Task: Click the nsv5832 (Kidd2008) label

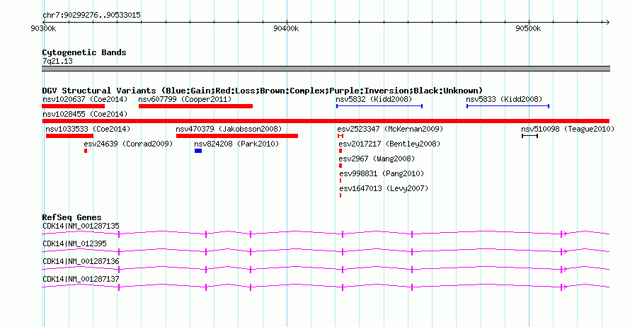Action: point(374,99)
